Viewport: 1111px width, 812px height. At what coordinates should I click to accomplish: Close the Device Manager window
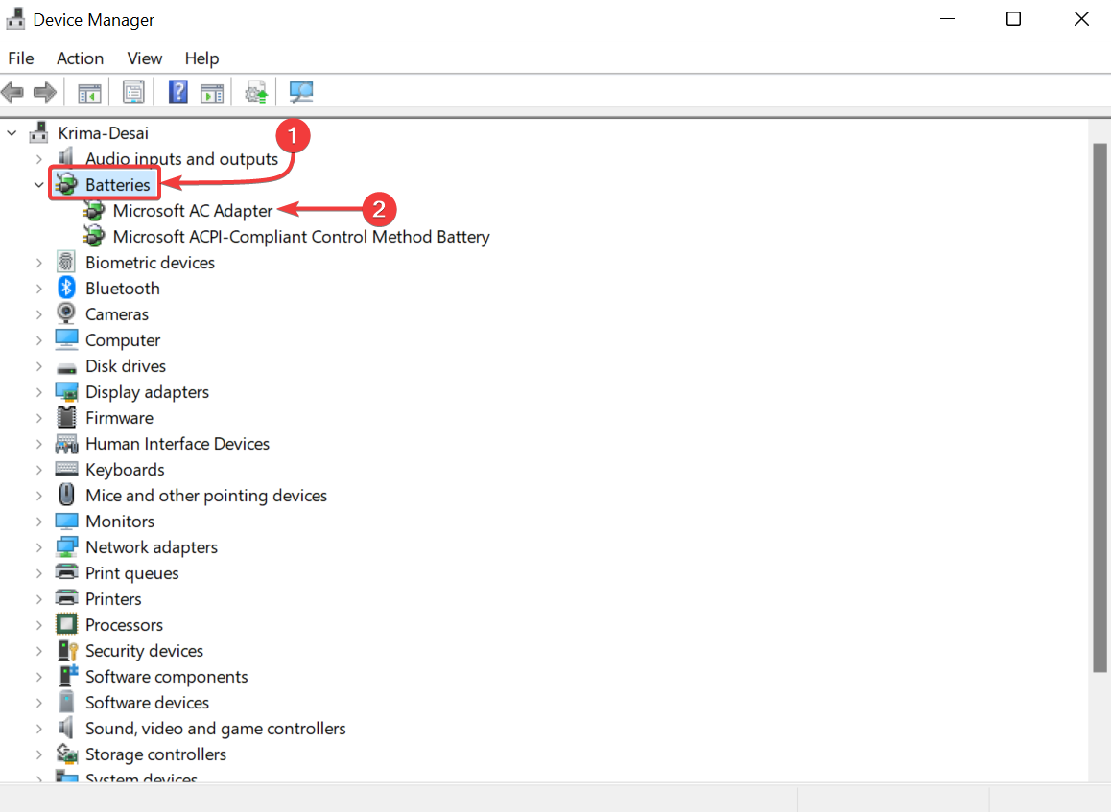[1081, 19]
